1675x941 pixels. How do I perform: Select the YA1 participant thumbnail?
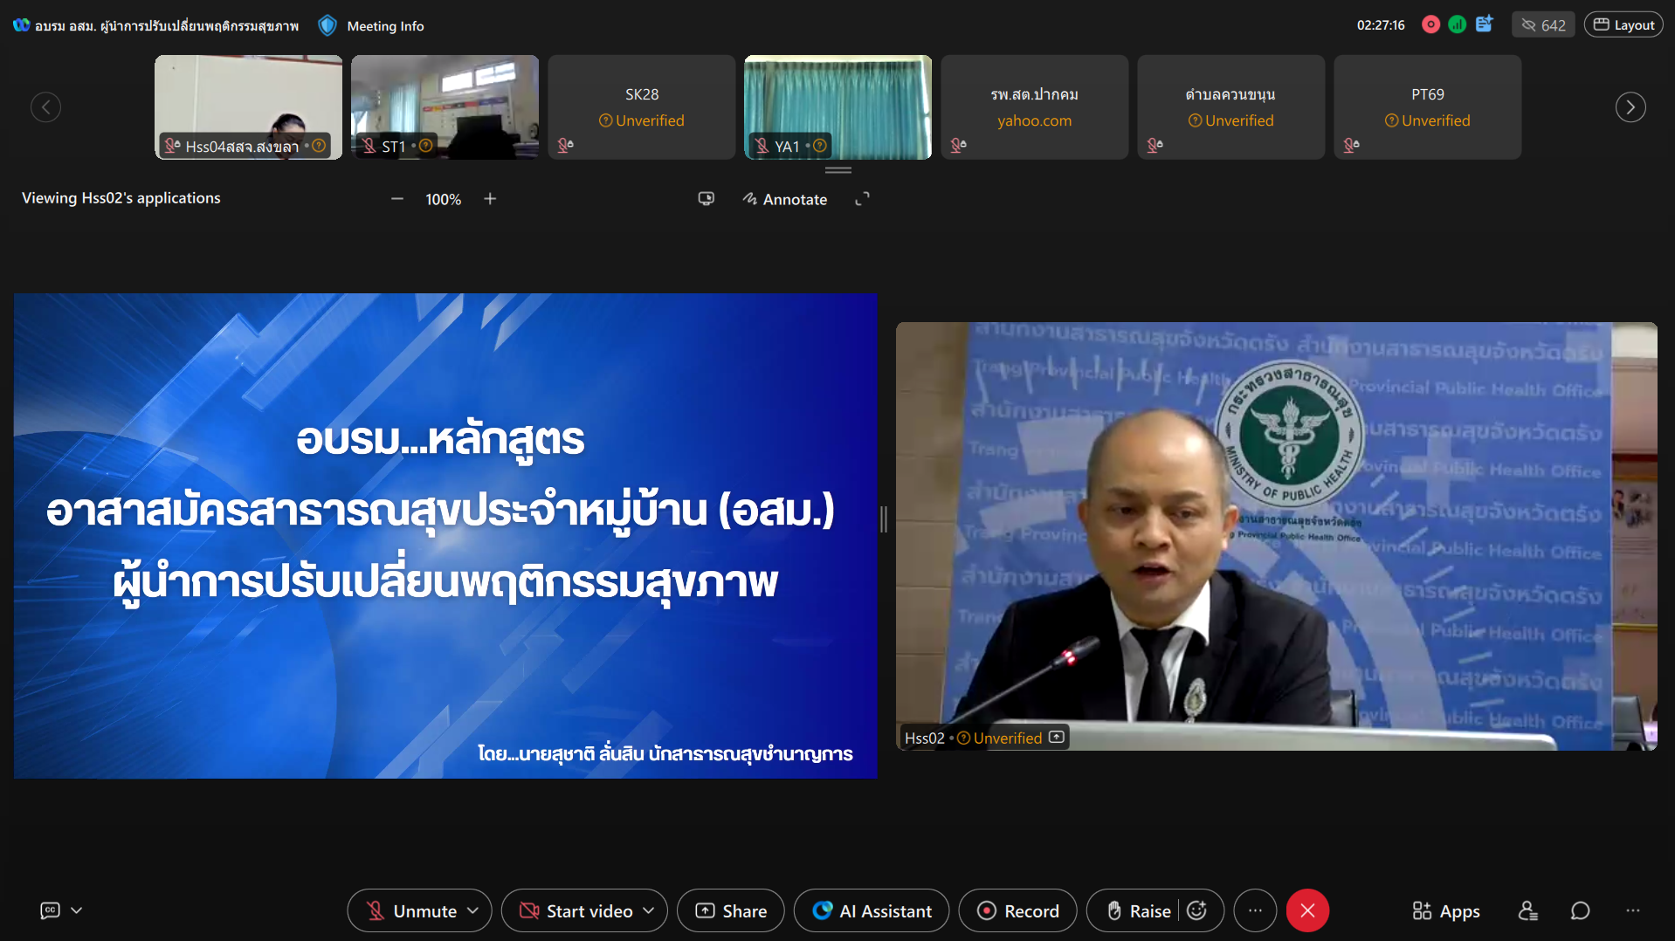(837, 106)
